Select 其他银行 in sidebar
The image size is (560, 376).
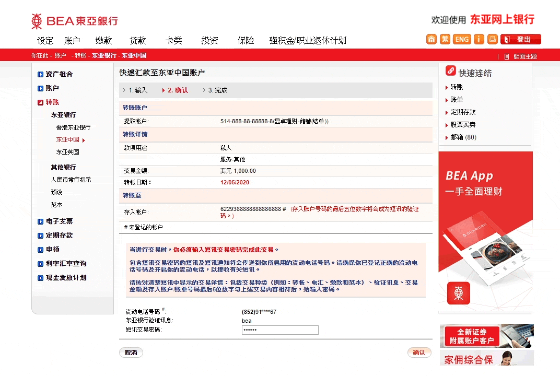(63, 167)
